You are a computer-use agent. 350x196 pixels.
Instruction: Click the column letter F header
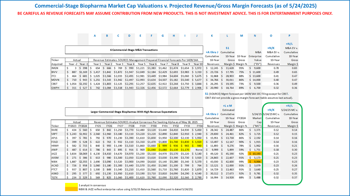152,36
